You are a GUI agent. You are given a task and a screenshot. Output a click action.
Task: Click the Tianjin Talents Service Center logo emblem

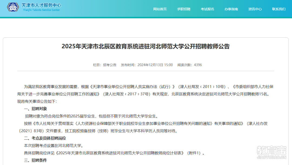(x=13, y=7)
